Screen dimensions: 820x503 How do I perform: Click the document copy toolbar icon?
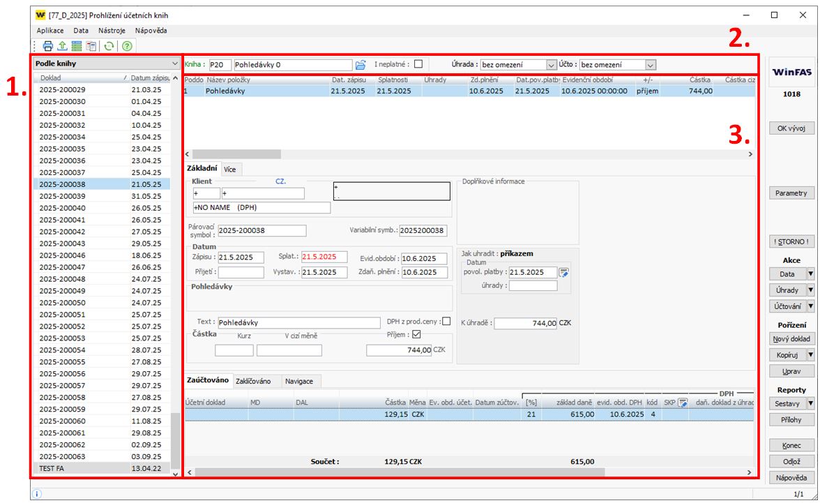point(91,46)
